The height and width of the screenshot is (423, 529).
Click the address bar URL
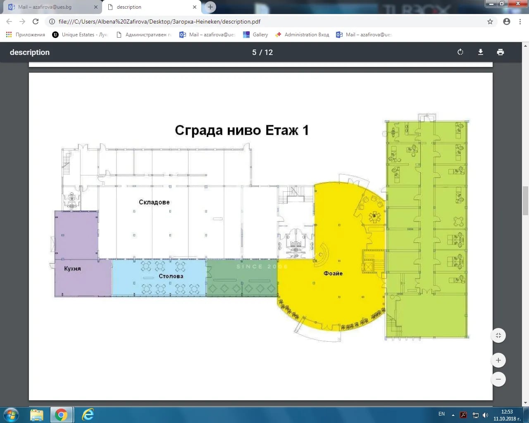pos(160,21)
